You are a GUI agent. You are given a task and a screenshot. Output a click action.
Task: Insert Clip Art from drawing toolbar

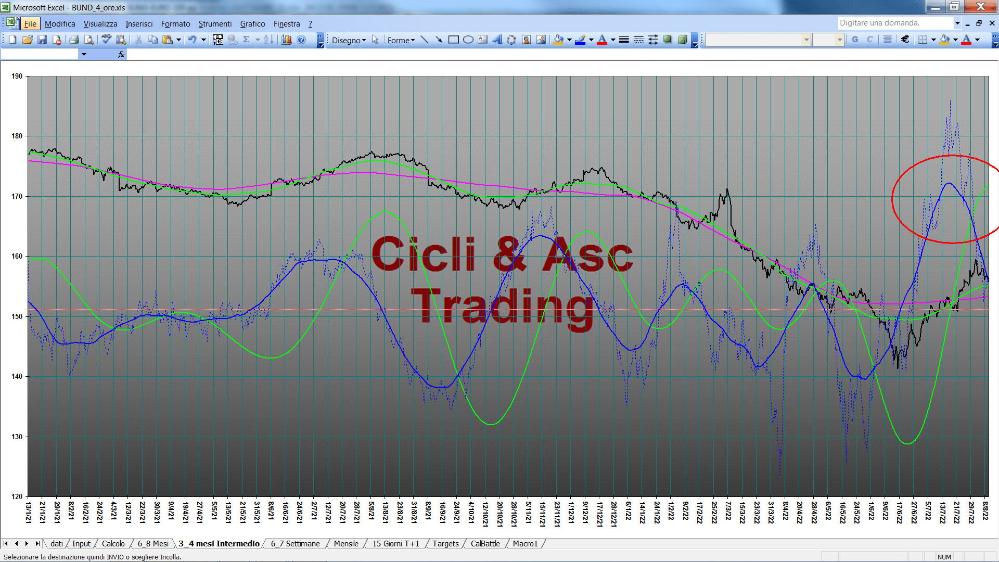pyautogui.click(x=527, y=40)
